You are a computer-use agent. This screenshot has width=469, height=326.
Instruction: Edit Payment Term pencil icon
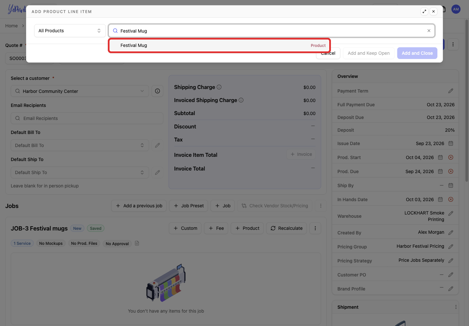click(x=451, y=91)
